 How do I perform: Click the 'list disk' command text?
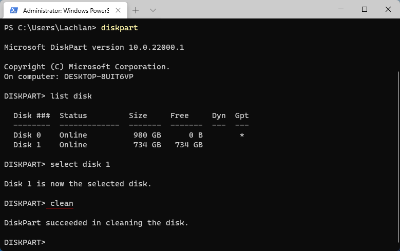click(x=71, y=96)
